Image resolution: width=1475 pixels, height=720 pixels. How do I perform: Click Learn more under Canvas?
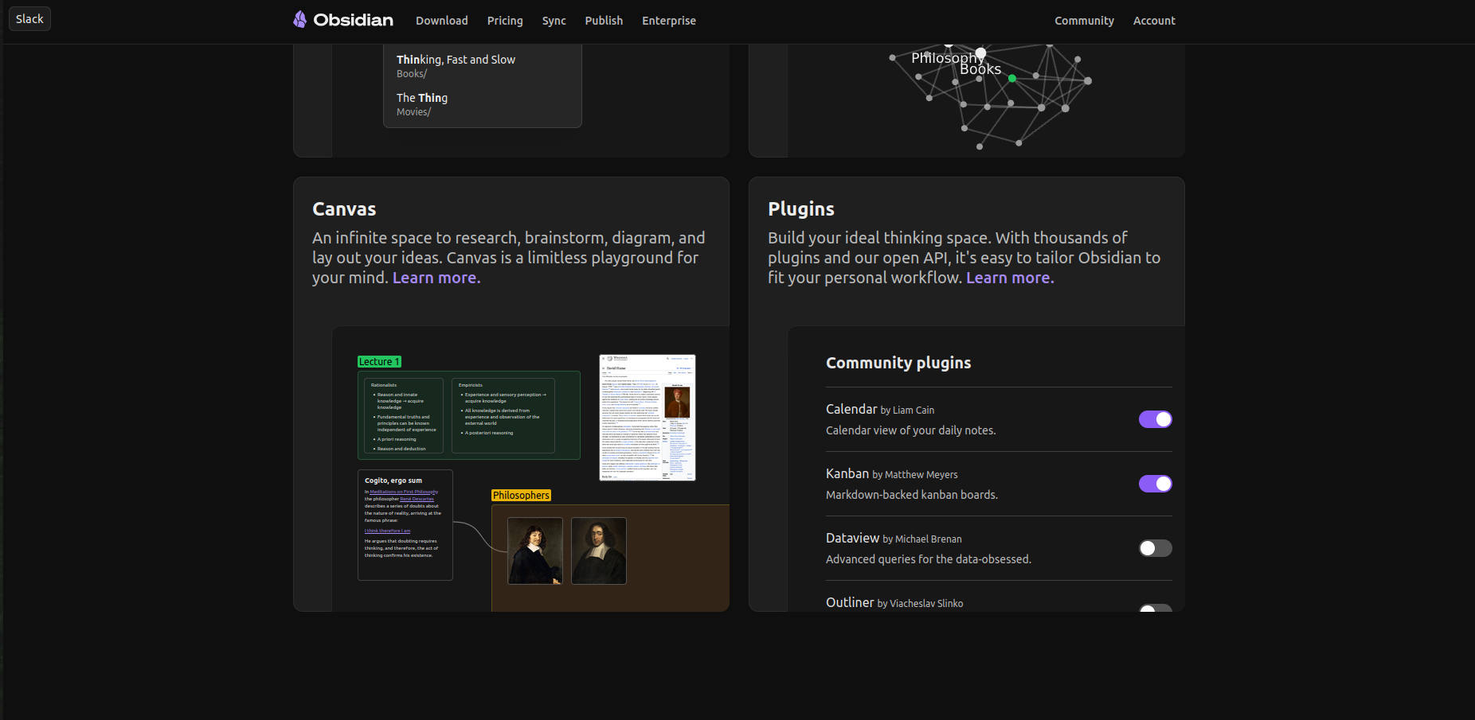pos(436,278)
